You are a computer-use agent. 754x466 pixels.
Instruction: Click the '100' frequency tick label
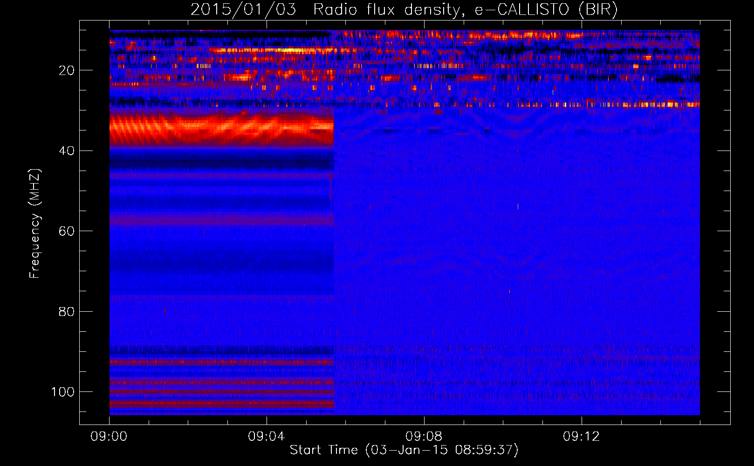pyautogui.click(x=63, y=392)
